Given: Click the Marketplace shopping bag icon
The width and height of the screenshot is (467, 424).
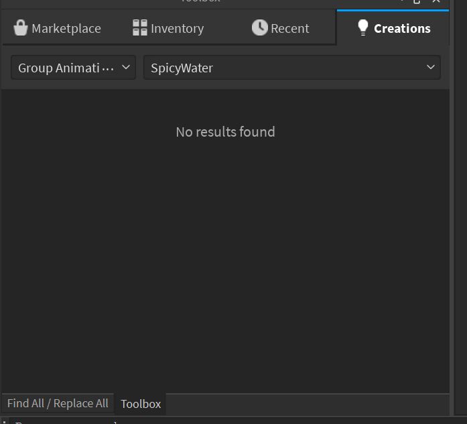Looking at the screenshot, I should coord(21,27).
